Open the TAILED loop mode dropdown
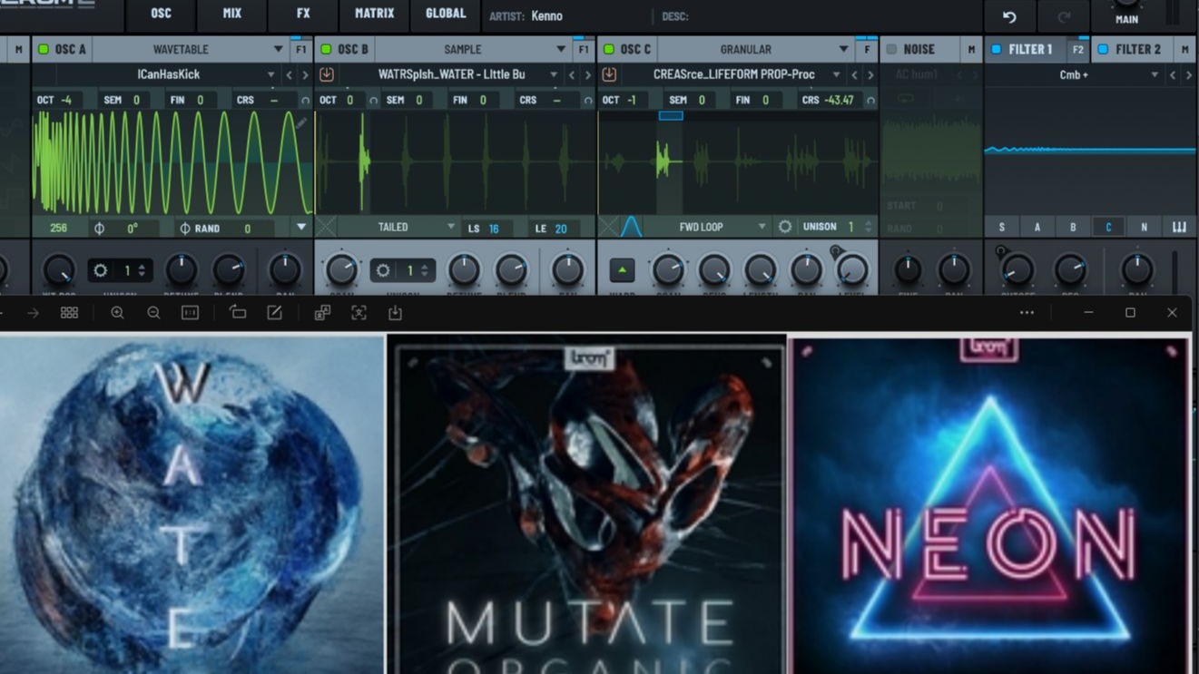Screen dimensions: 1199x674 tap(400, 227)
